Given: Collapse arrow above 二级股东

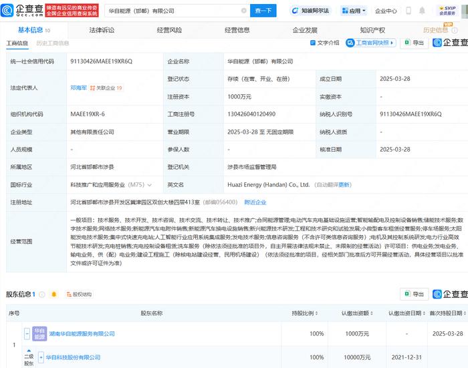Looking at the screenshot, I should [29, 351].
